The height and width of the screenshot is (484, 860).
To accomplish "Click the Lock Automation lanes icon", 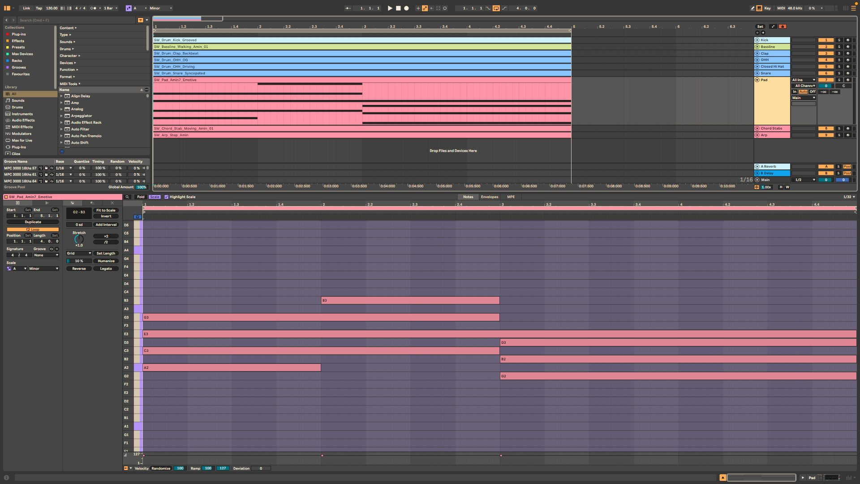I will (x=783, y=26).
